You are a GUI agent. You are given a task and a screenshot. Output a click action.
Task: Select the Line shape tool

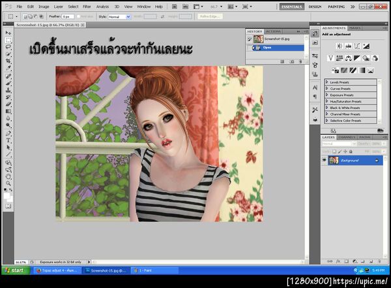pos(8,154)
